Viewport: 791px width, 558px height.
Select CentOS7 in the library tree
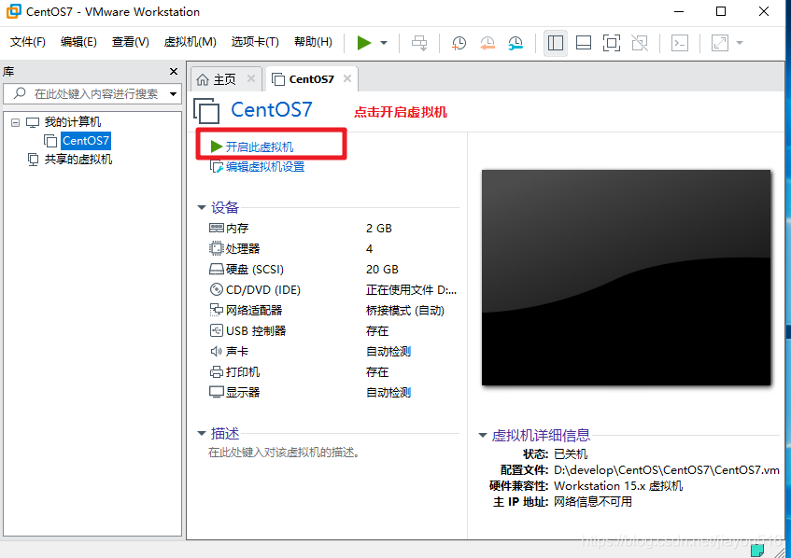coord(86,141)
